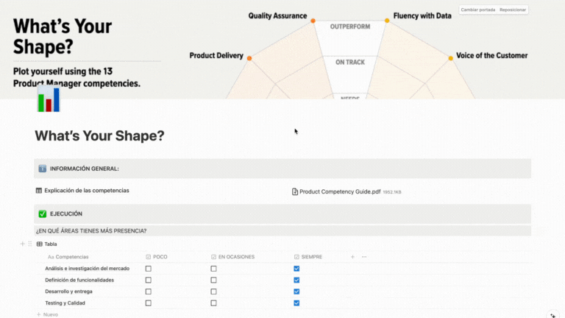Select the Tabla view tab
This screenshot has height=318, width=565.
[x=47, y=244]
